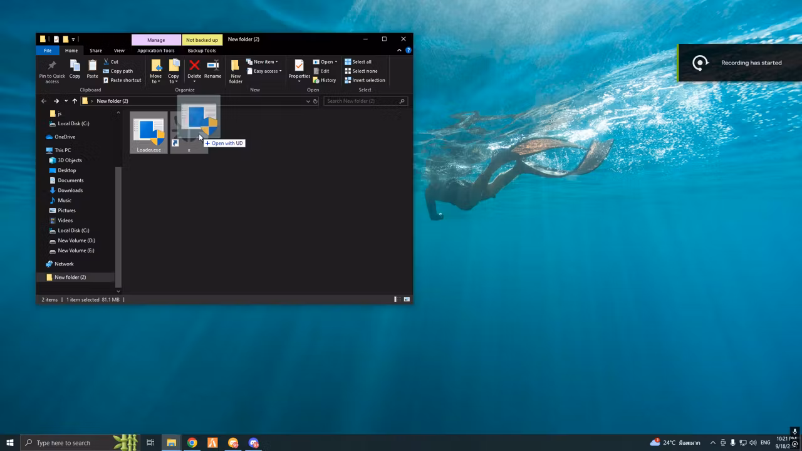Click the red Delete icon in ribbon

click(194, 66)
